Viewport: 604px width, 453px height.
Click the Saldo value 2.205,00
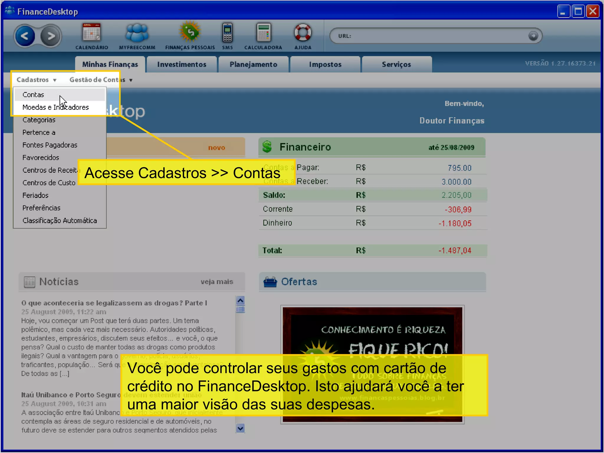pyautogui.click(x=457, y=195)
